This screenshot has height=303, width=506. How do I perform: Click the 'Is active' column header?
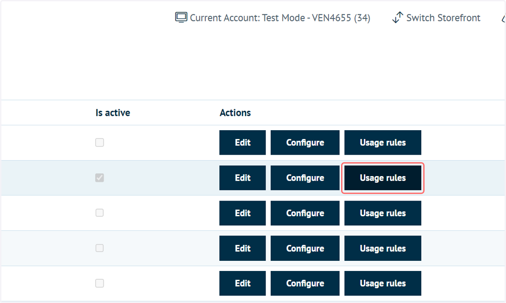pyautogui.click(x=113, y=113)
